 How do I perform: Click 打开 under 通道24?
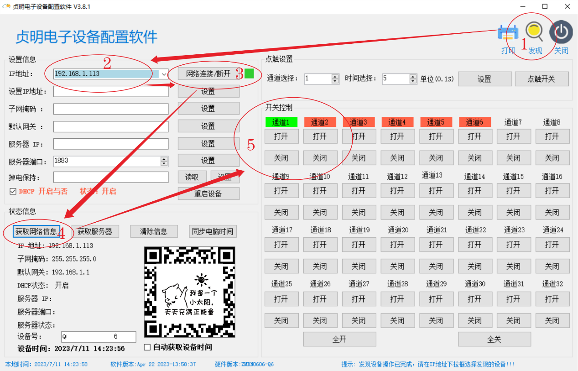552,245
